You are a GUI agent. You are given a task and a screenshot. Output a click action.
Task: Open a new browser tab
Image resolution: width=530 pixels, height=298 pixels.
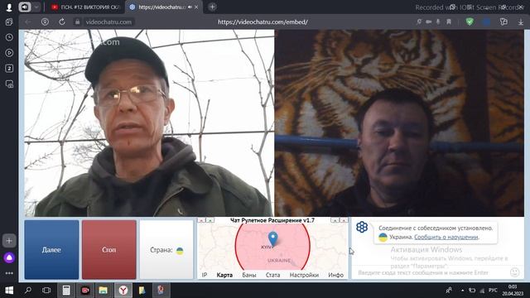[x=212, y=7]
